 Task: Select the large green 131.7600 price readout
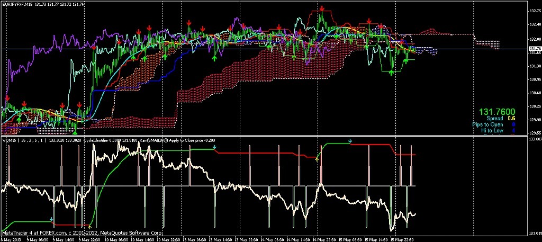click(x=497, y=112)
